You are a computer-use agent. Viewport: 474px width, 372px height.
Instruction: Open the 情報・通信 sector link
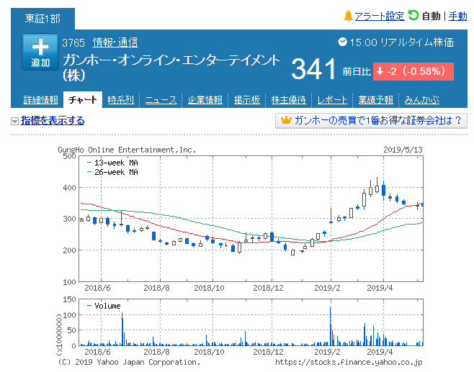(x=115, y=42)
